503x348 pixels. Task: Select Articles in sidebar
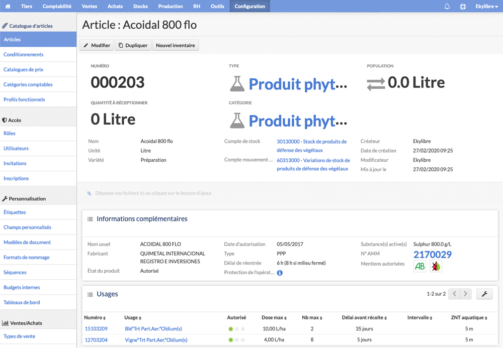click(38, 39)
